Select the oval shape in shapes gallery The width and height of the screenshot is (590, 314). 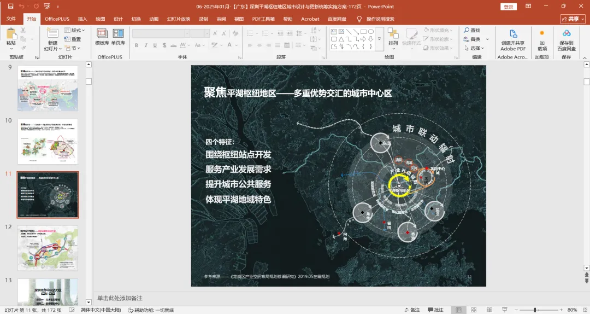point(371,32)
